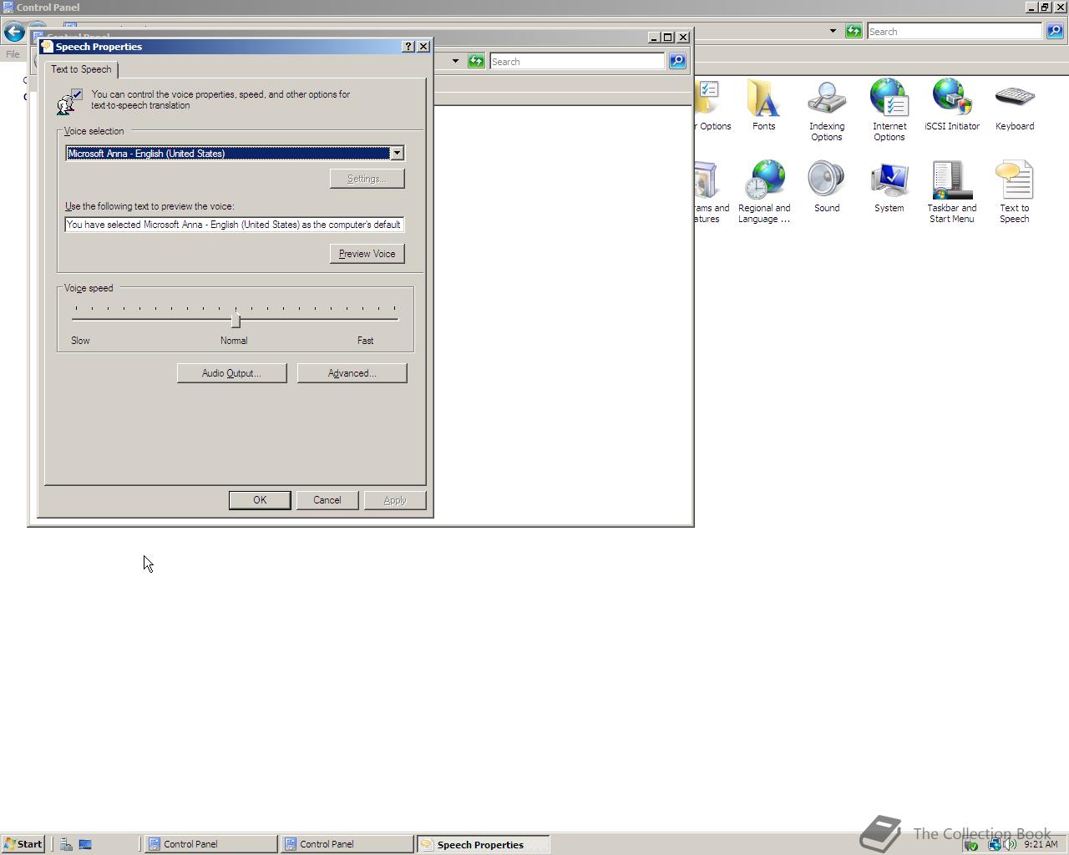The height and width of the screenshot is (855, 1069).
Task: Click the volume speaker tray icon
Action: (1011, 844)
